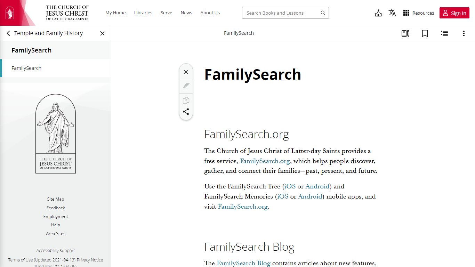This screenshot has width=475, height=267.
Task: Open iOS link for FamilySearch Memories
Action: [283, 197]
